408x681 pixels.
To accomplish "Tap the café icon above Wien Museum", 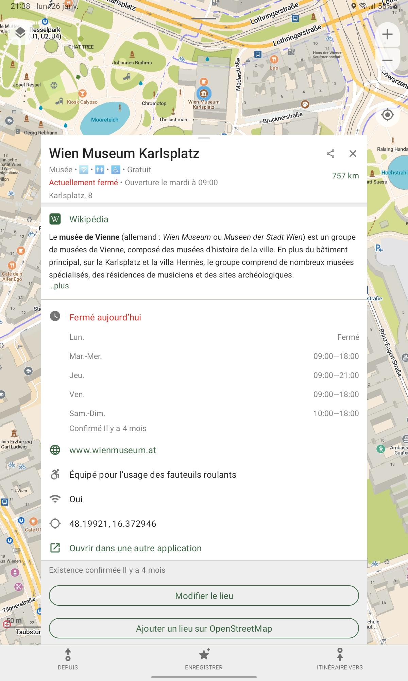I will click(204, 82).
